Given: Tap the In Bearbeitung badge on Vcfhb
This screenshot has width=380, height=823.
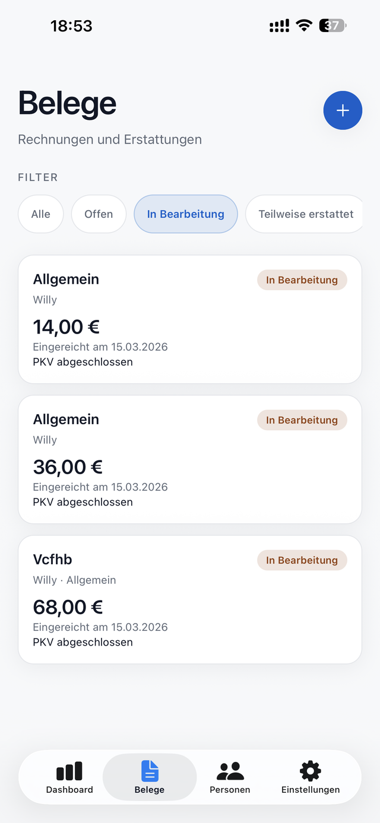Looking at the screenshot, I should click(x=302, y=560).
